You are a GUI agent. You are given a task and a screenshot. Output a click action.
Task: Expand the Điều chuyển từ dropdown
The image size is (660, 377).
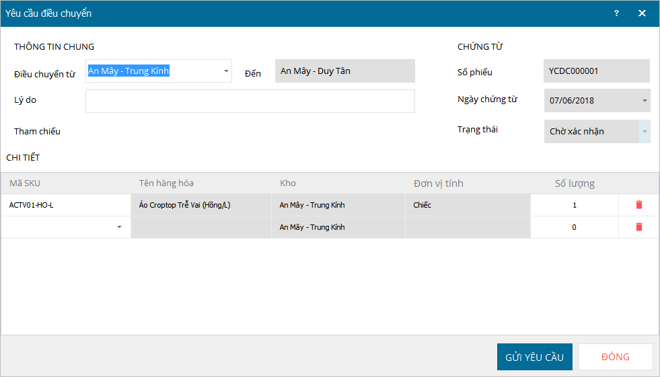(226, 71)
